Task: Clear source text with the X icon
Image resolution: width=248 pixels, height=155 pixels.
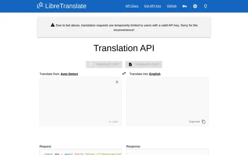Action: click(x=117, y=82)
